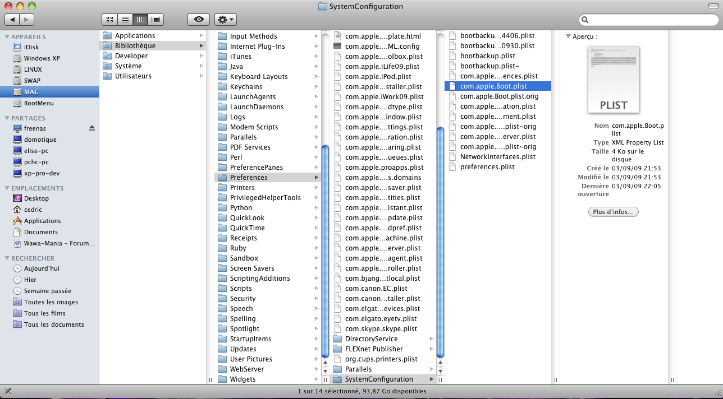723x399 pixels.
Task: Click the SystemConfiguration folder icon in title bar
Action: [322, 7]
